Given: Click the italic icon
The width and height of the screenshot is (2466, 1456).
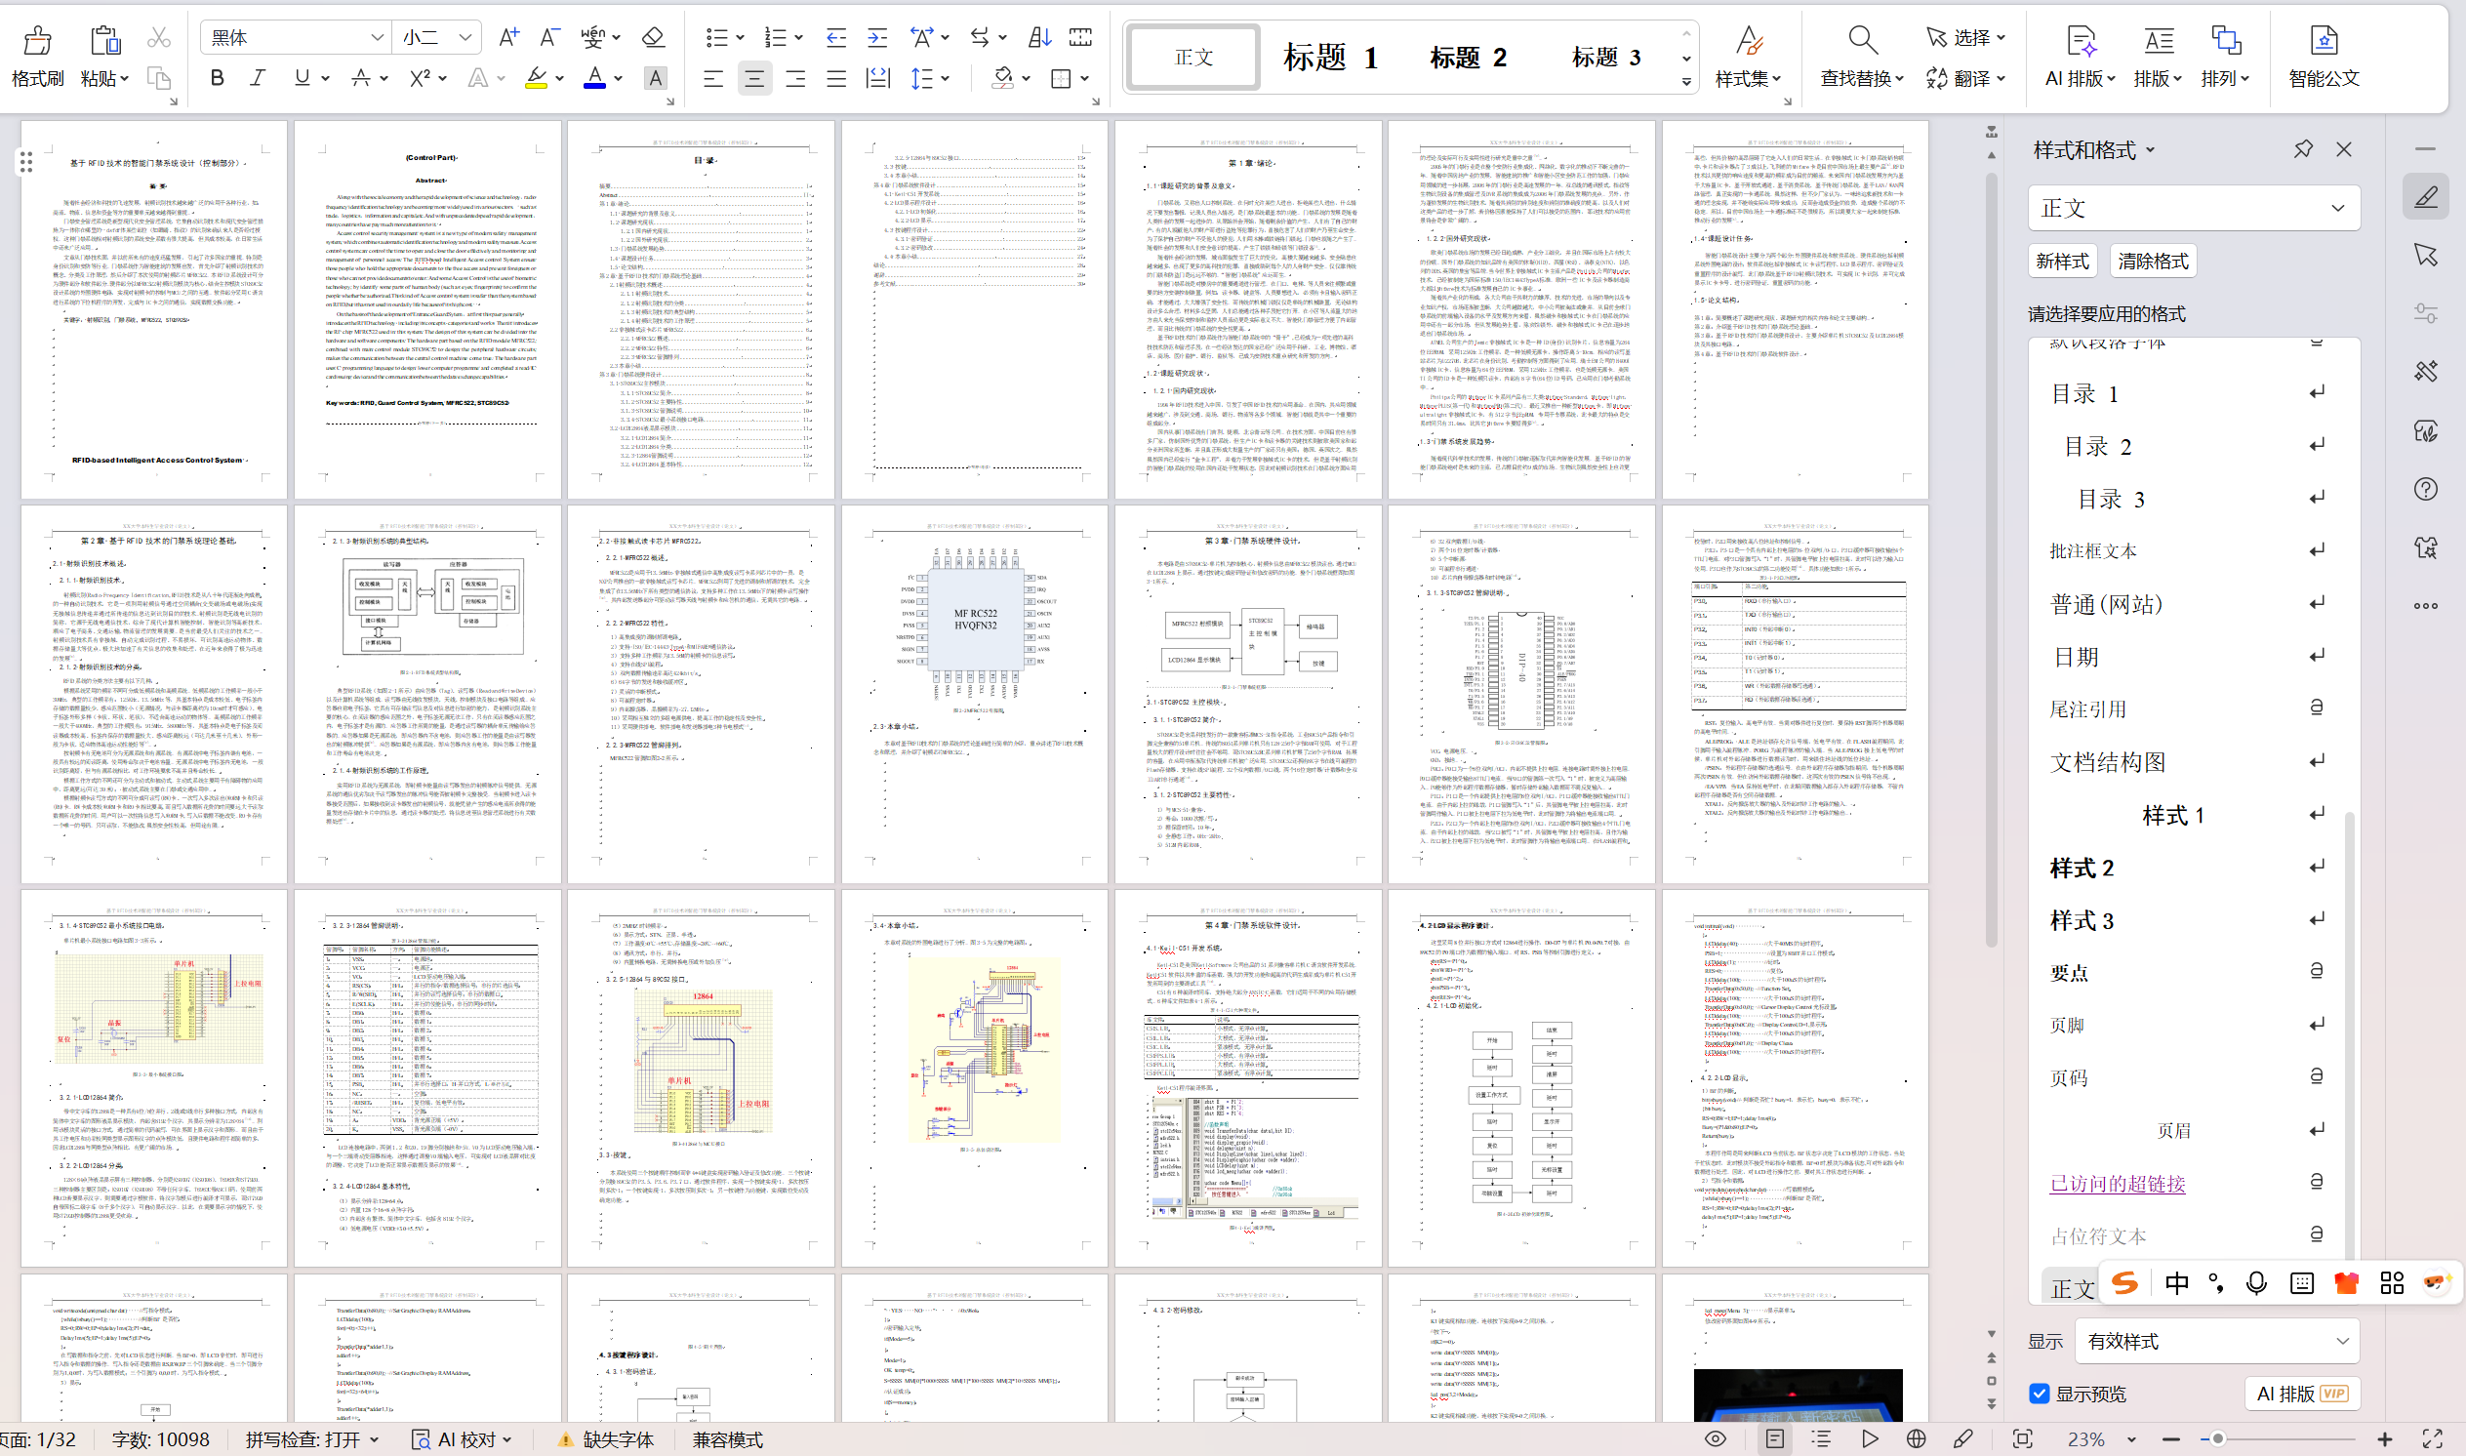Looking at the screenshot, I should (x=258, y=77).
